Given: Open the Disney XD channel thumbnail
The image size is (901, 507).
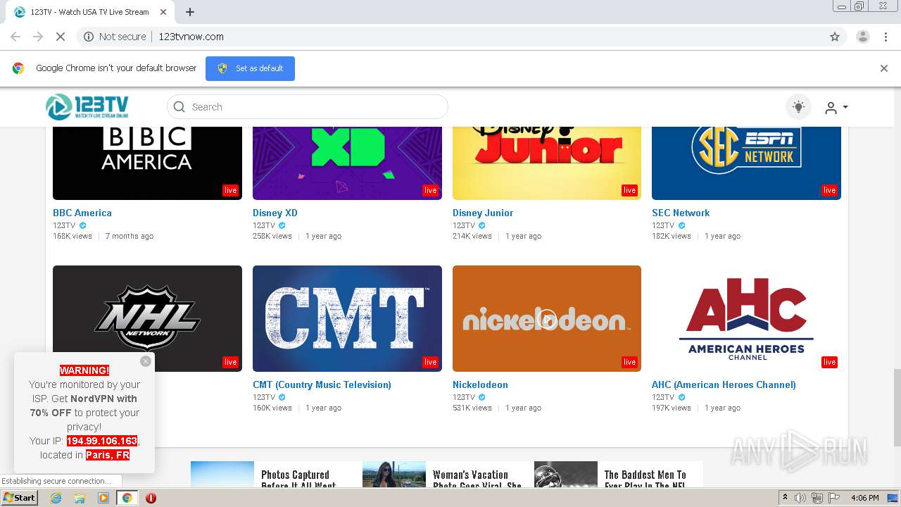Looking at the screenshot, I should 347,163.
